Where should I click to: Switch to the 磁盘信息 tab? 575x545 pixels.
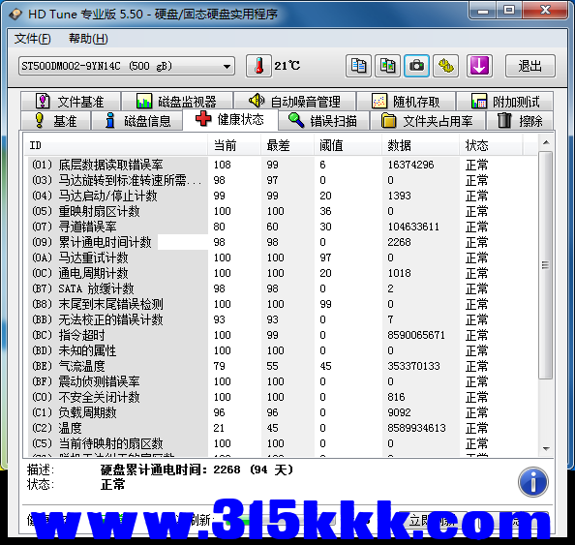(x=137, y=121)
